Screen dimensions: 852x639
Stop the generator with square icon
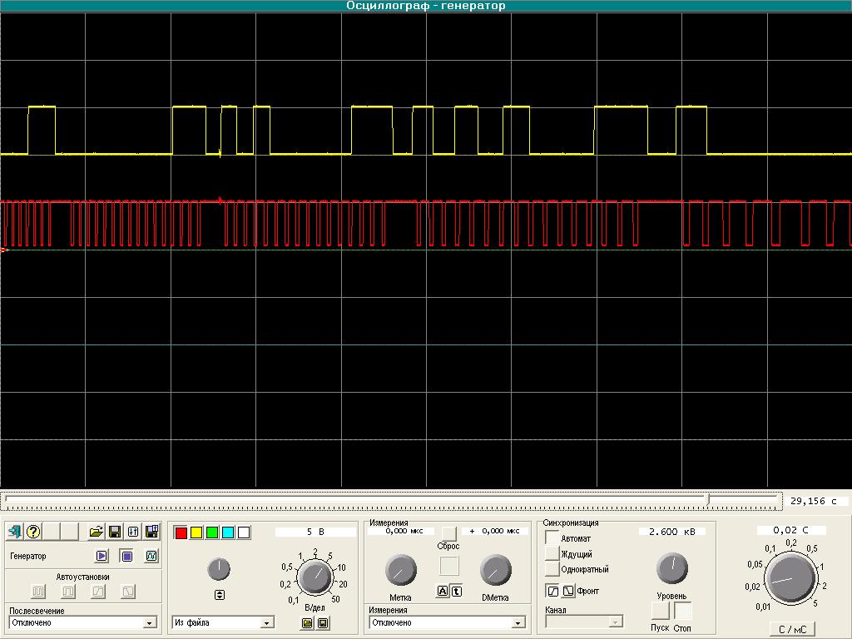click(x=126, y=556)
